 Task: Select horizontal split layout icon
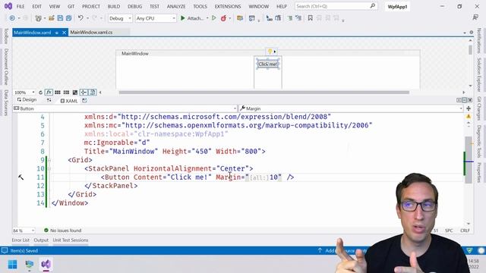click(464, 100)
